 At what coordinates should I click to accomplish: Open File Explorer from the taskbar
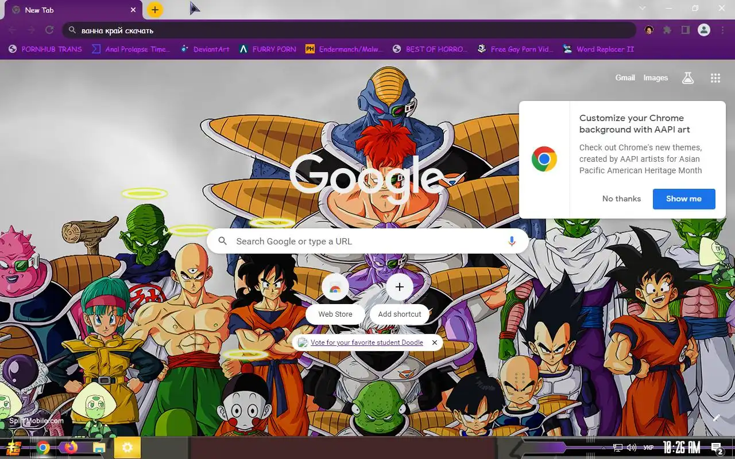(99, 448)
